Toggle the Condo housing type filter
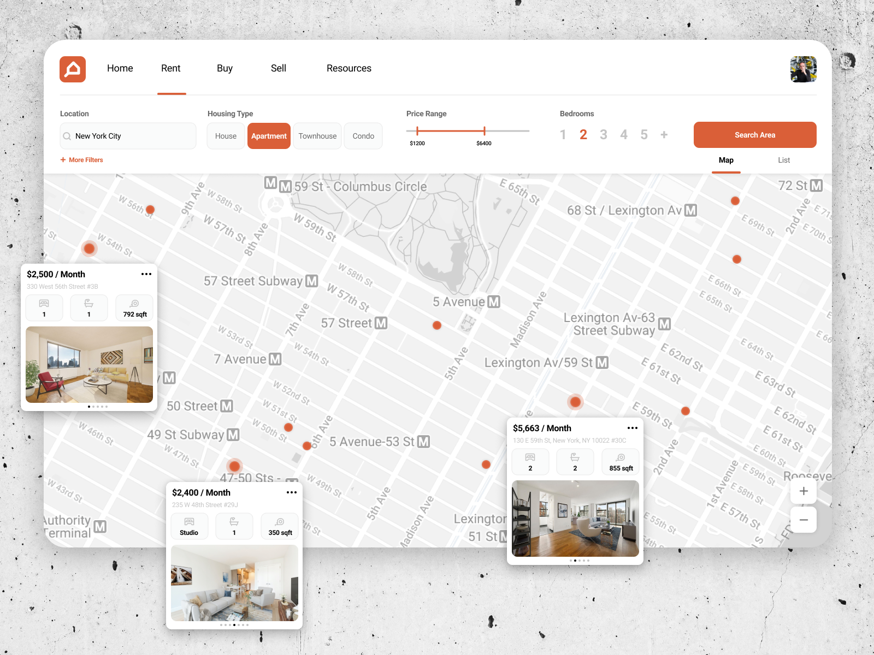 tap(363, 136)
